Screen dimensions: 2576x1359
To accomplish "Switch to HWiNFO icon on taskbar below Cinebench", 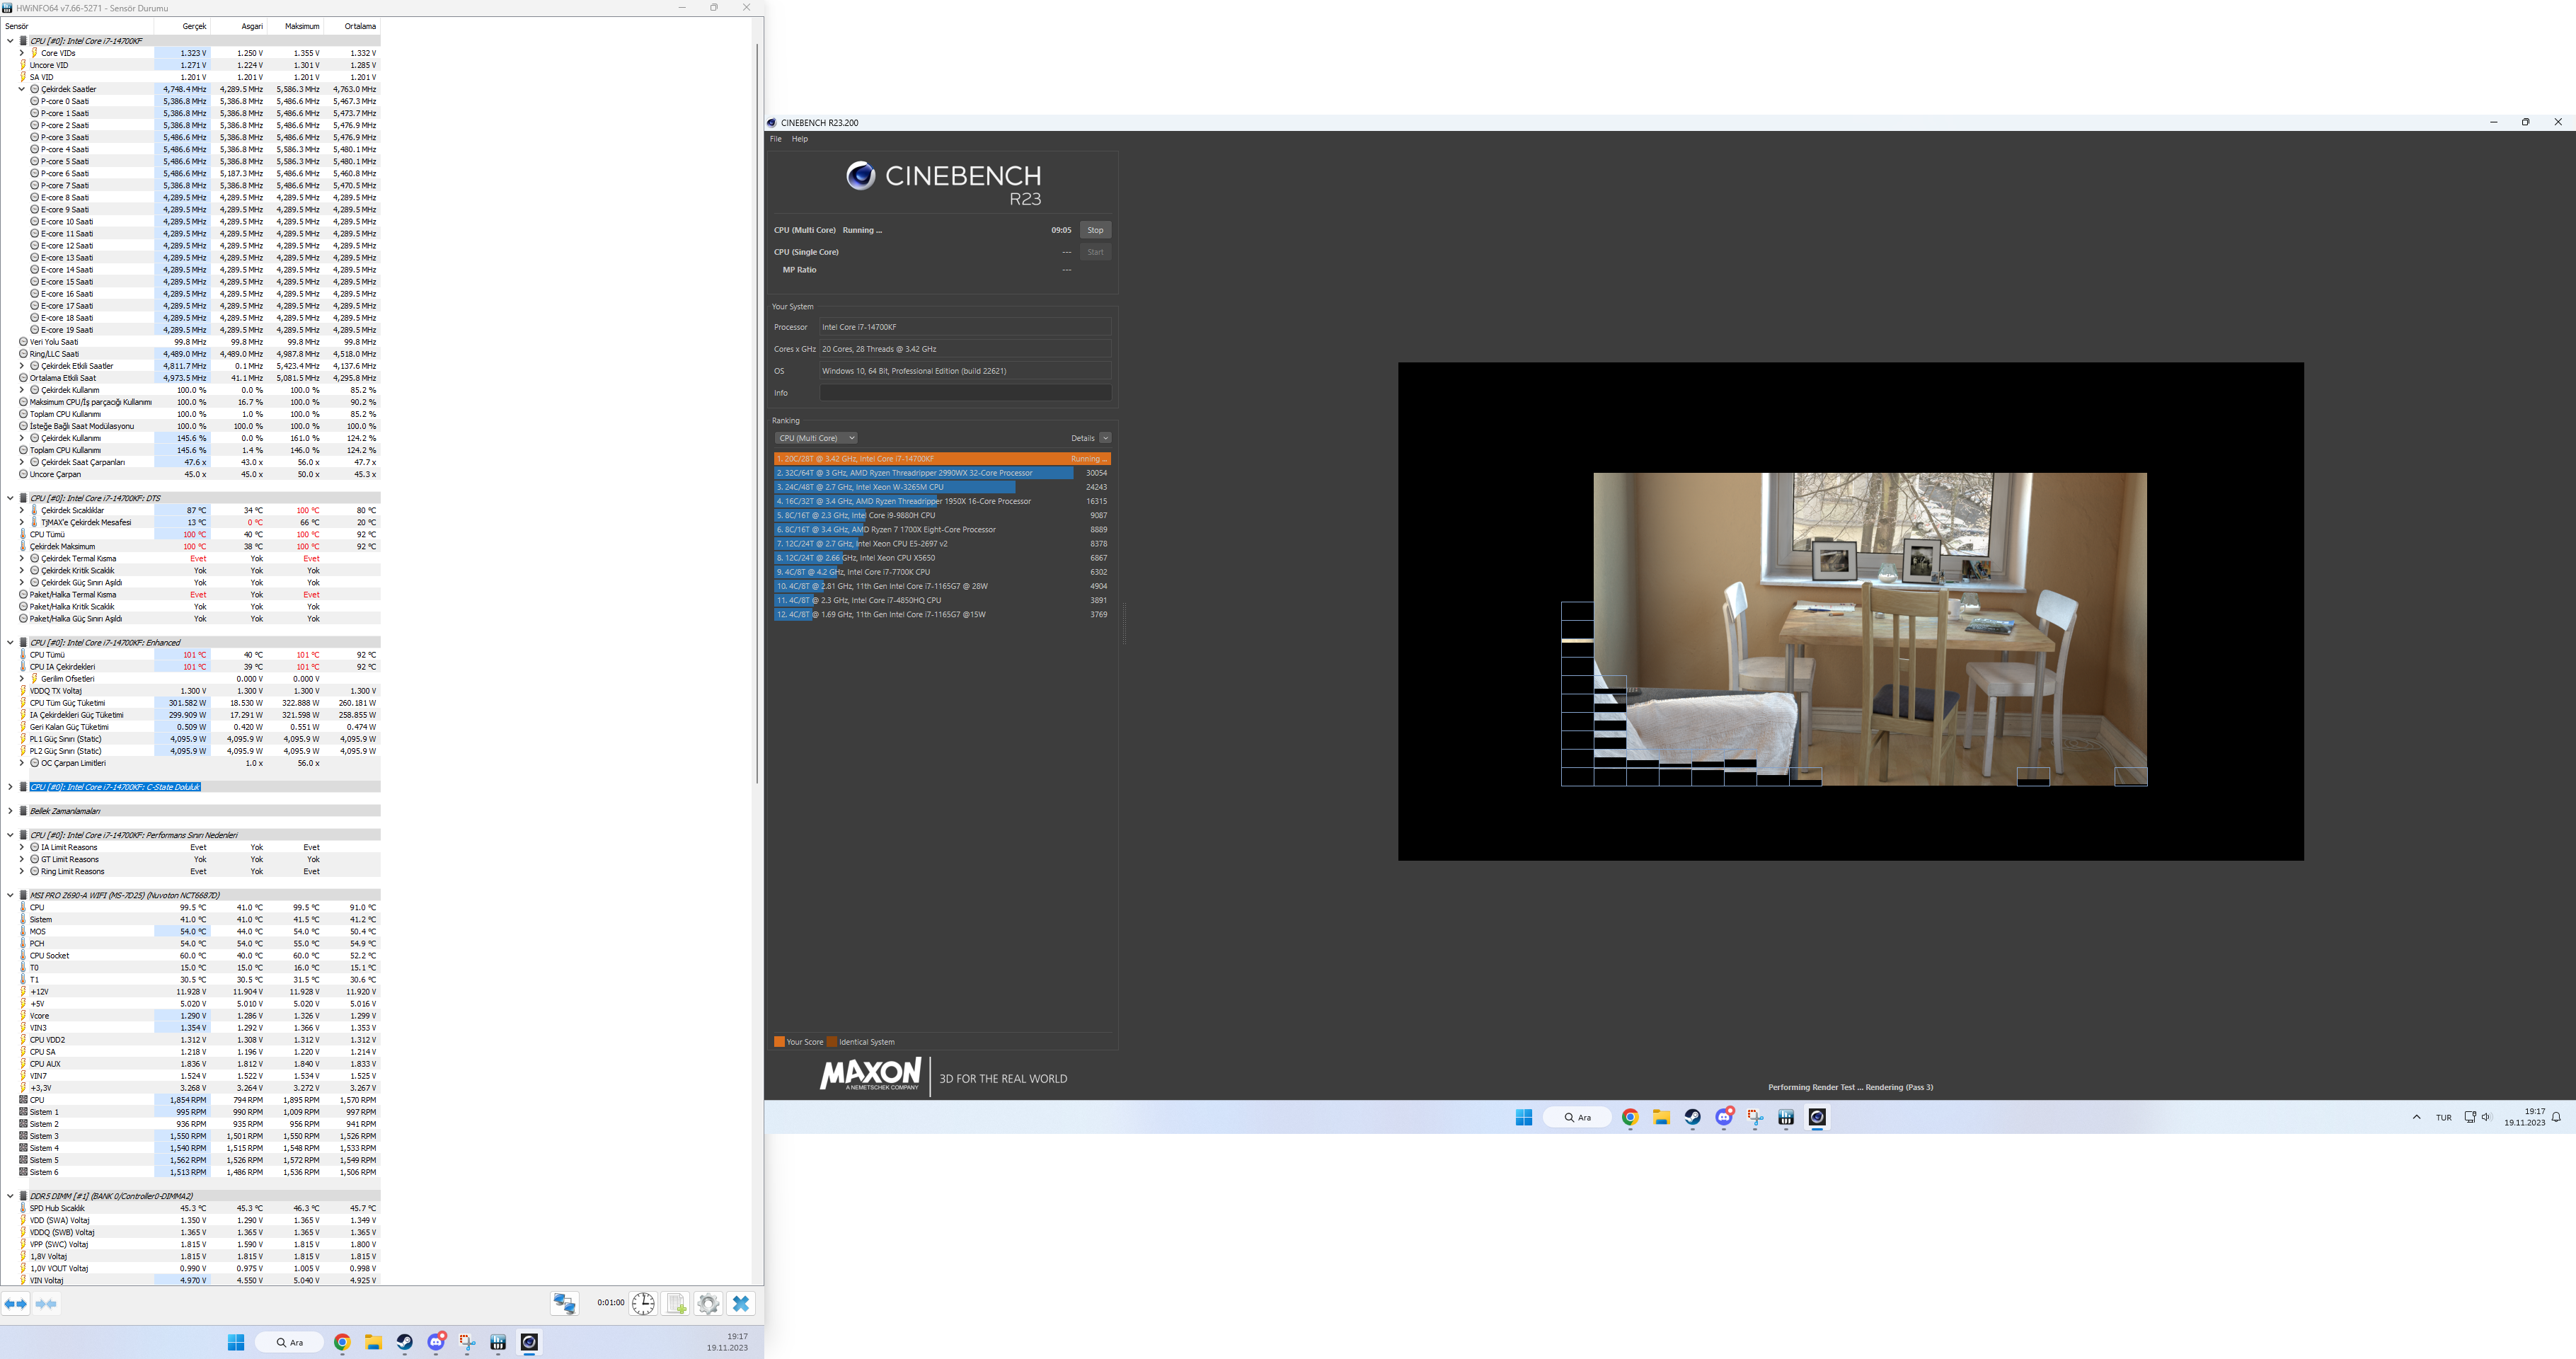I will click(1786, 1118).
